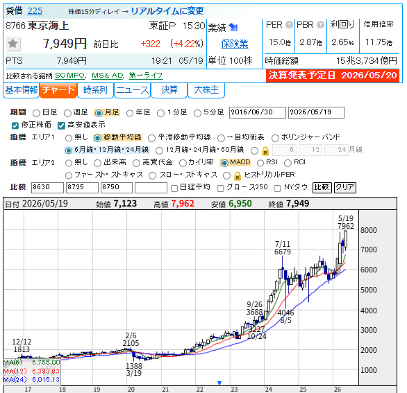Enable 日経平均 comparison checkbox
Image resolution: width=407 pixels, height=393 pixels.
(174, 189)
